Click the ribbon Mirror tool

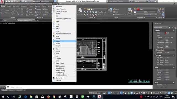pyautogui.click(x=38, y=12)
